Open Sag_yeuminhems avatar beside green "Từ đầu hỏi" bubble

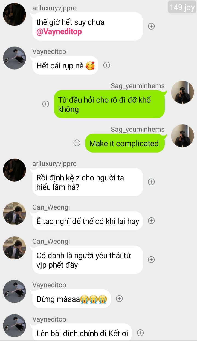point(182,92)
